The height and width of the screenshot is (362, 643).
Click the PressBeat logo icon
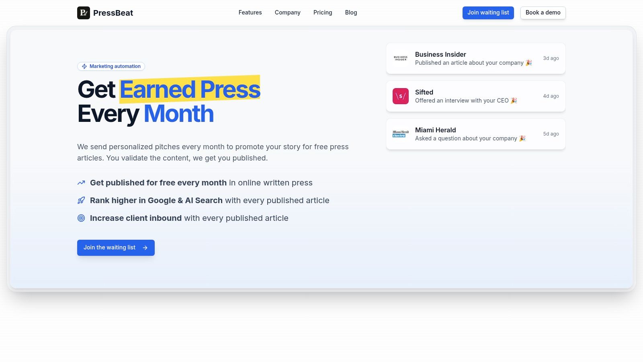[84, 13]
